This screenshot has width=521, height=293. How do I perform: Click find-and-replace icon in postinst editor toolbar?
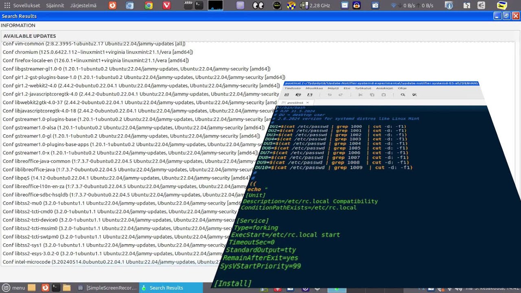click(414, 95)
